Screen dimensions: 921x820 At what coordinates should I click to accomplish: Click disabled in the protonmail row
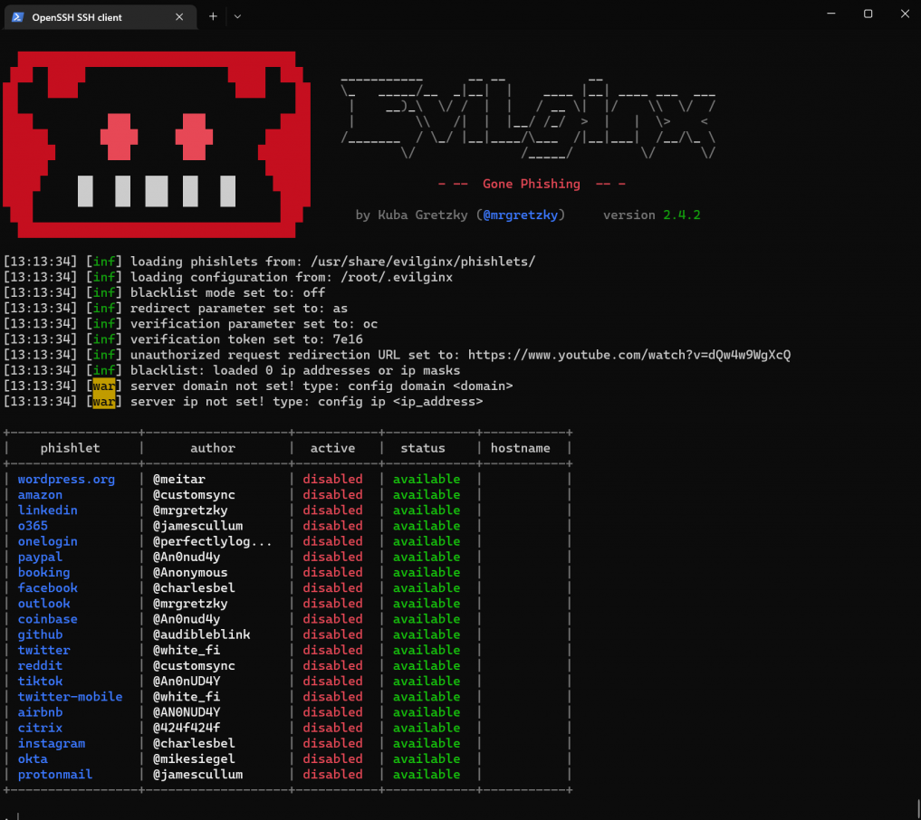point(332,774)
